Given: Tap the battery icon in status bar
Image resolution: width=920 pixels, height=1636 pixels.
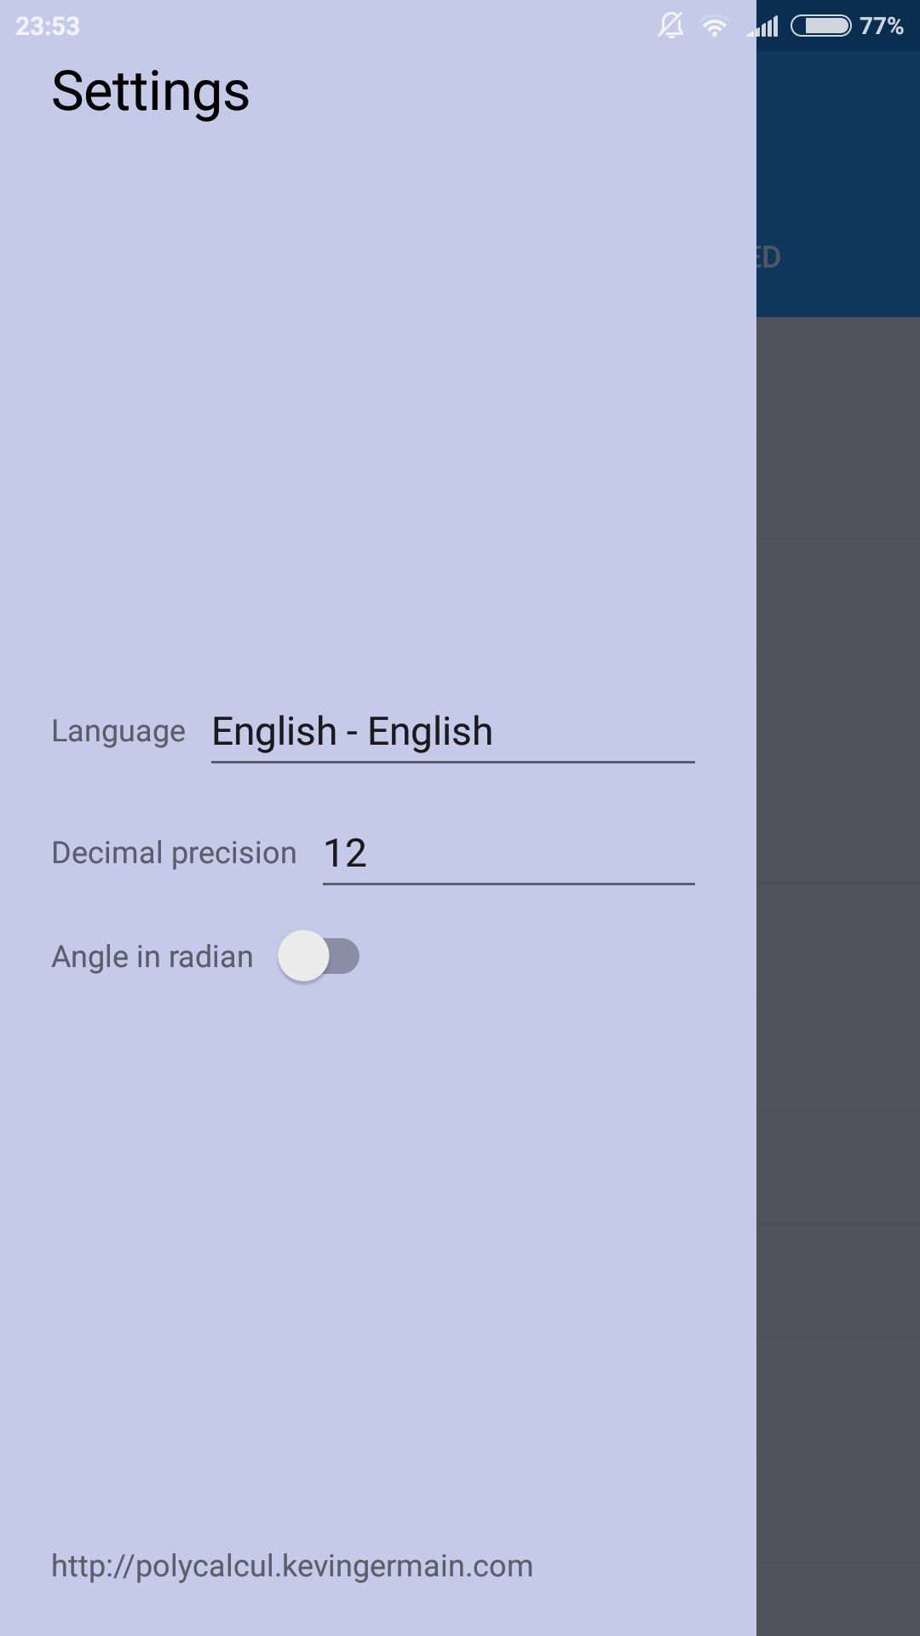Looking at the screenshot, I should (821, 26).
